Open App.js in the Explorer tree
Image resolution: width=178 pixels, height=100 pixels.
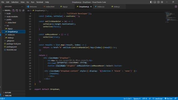(10, 29)
